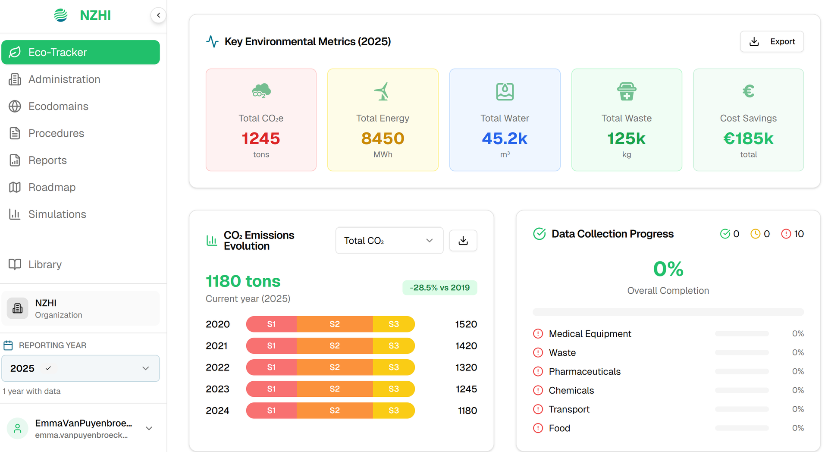The height and width of the screenshot is (452, 828).
Task: Click the water drop icon in the Total Water card
Action: pyautogui.click(x=505, y=91)
